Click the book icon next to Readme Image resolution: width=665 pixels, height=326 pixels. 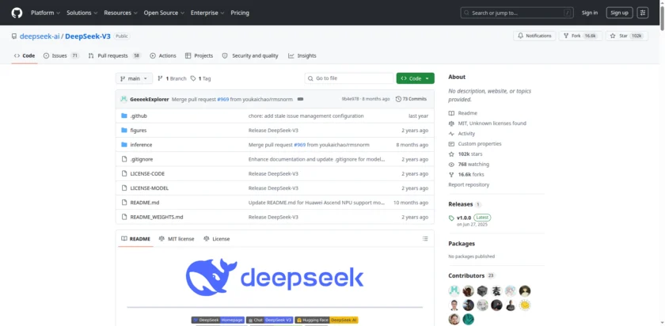point(451,113)
